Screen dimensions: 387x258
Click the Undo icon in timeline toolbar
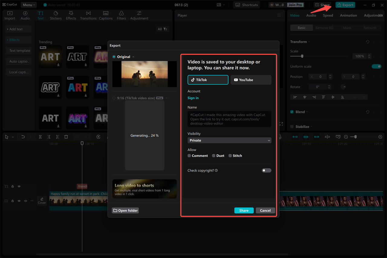[x=23, y=137]
